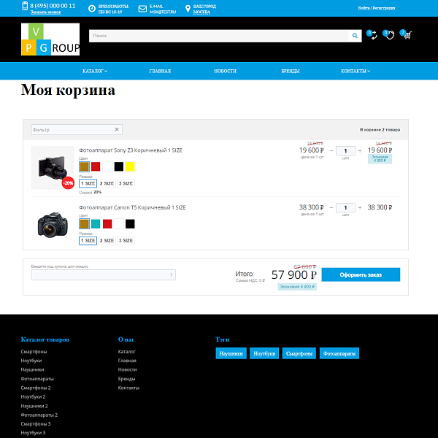Viewport: 438px width, 438px height.
Task: Open the shopping cart icon in header
Action: point(407,35)
